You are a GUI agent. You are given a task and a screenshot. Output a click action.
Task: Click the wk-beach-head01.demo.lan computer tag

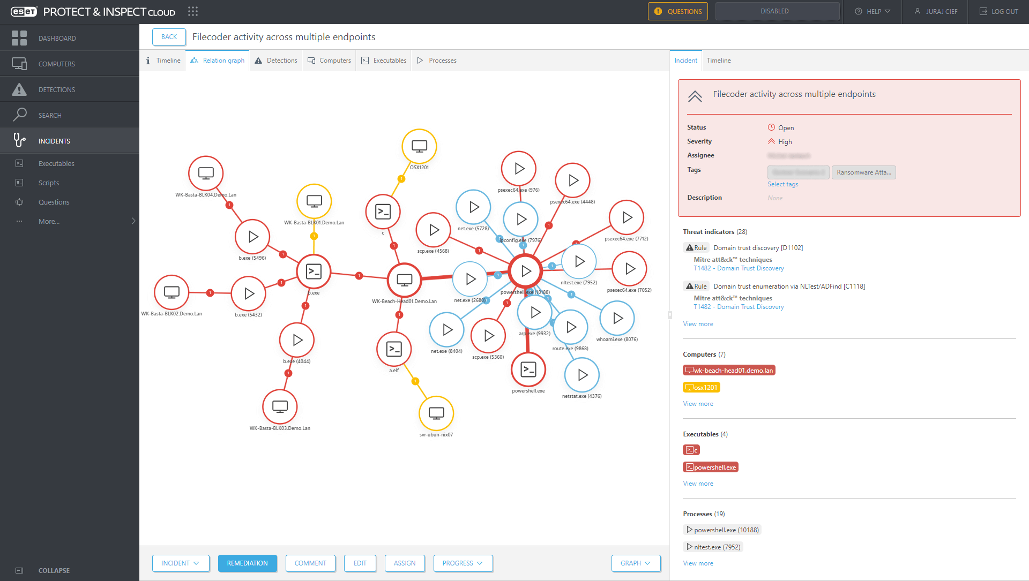click(729, 370)
